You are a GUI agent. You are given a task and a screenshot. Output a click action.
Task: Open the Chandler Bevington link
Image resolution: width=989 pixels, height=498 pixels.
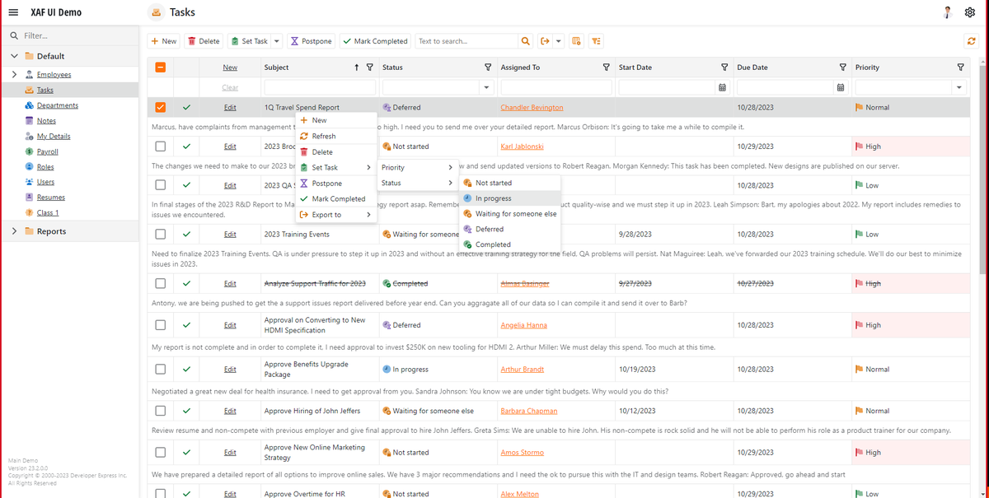coord(532,107)
